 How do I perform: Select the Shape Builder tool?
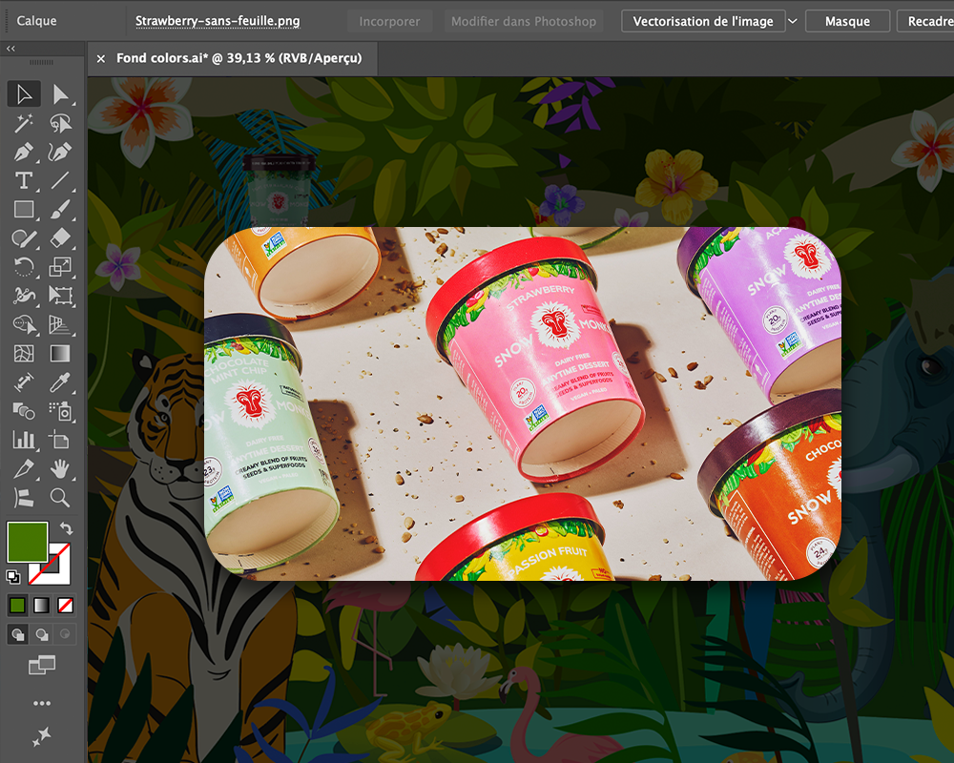(x=24, y=324)
